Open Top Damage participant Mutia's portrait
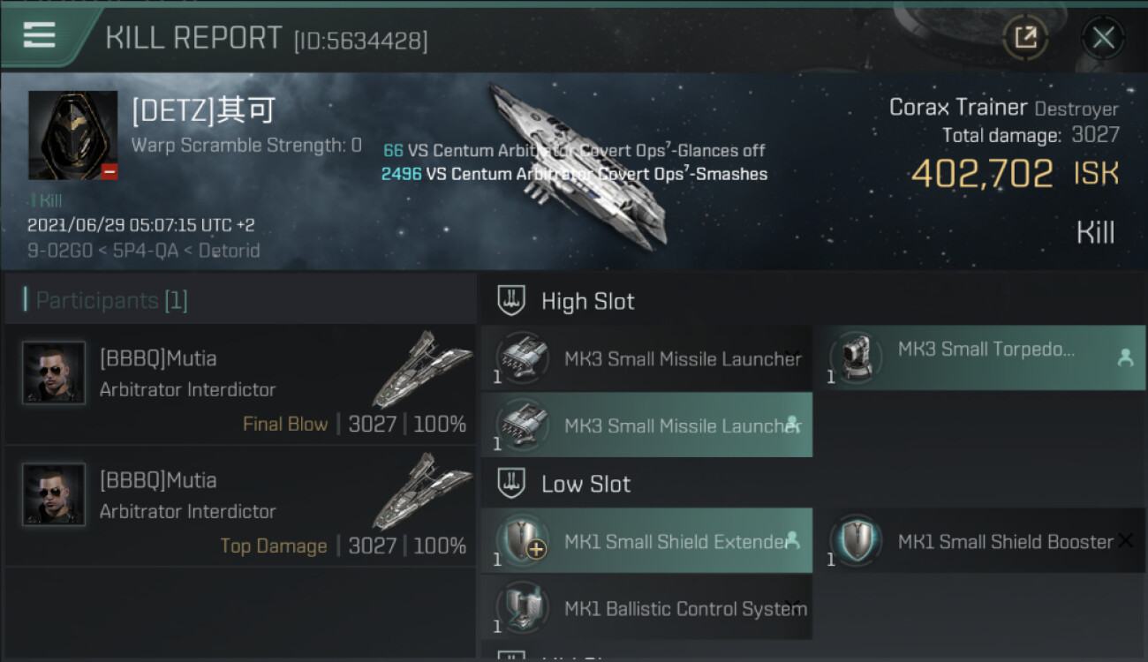The width and height of the screenshot is (1148, 662). [x=54, y=495]
